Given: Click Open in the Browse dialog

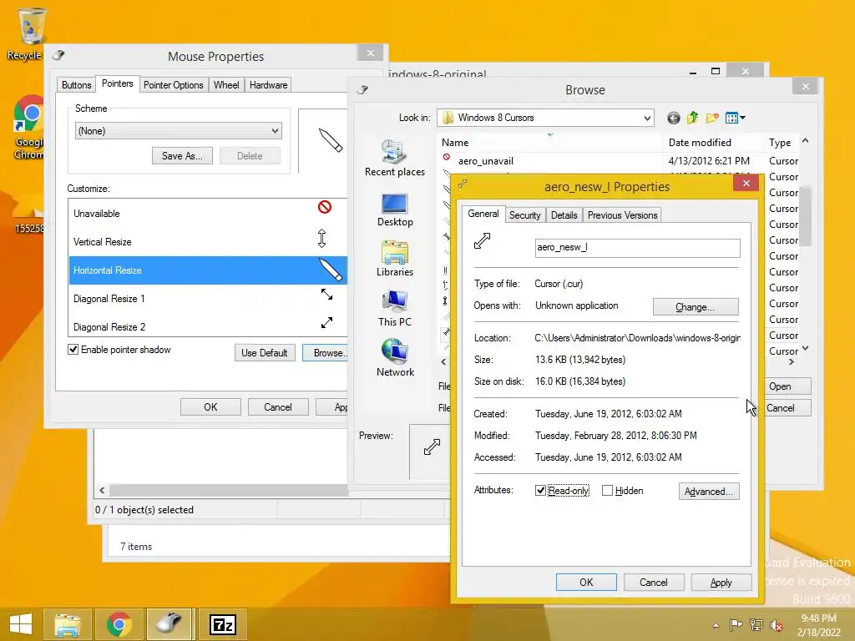Looking at the screenshot, I should pyautogui.click(x=787, y=386).
